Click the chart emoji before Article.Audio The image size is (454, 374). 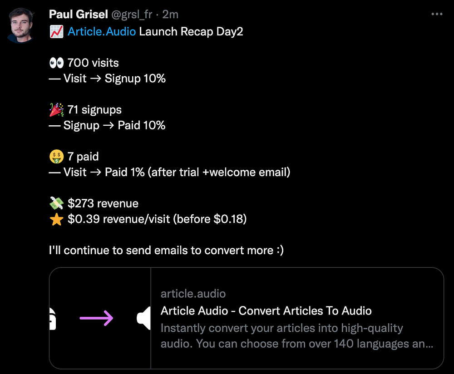(56, 33)
